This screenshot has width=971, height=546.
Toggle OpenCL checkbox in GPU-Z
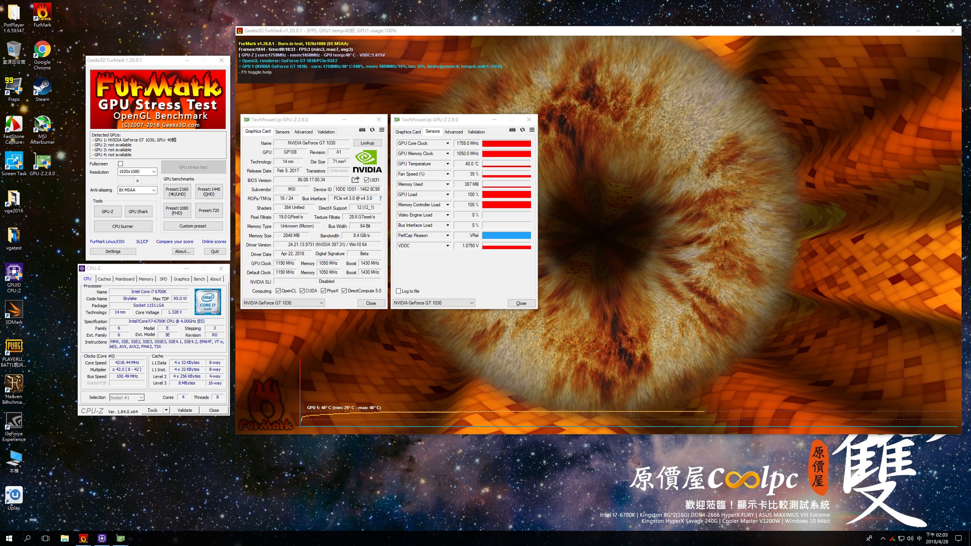pyautogui.click(x=278, y=291)
